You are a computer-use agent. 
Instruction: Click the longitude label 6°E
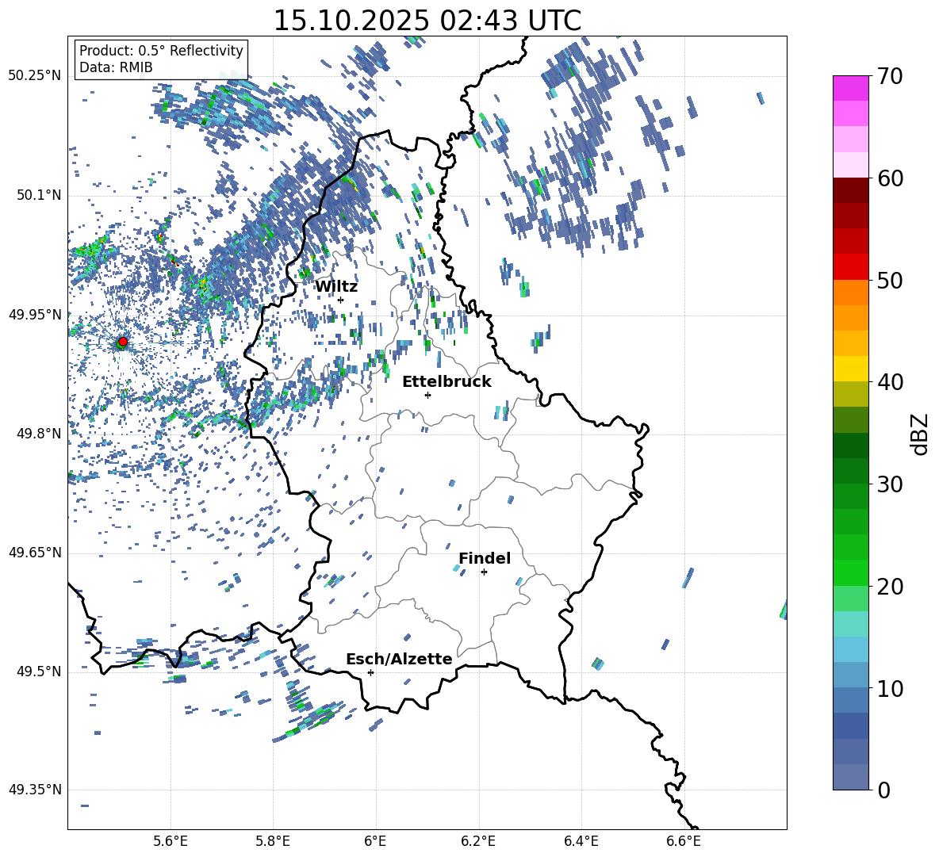click(x=376, y=841)
